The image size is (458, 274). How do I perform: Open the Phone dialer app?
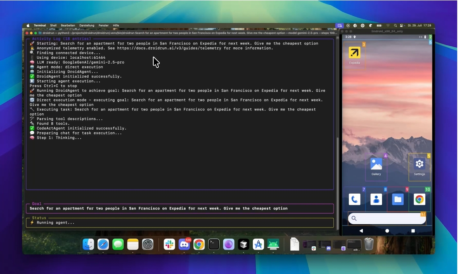(x=355, y=199)
